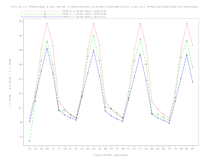Click x-axis forecast hour label 06
The height and width of the screenshot is (162, 210).
(x=41, y=149)
